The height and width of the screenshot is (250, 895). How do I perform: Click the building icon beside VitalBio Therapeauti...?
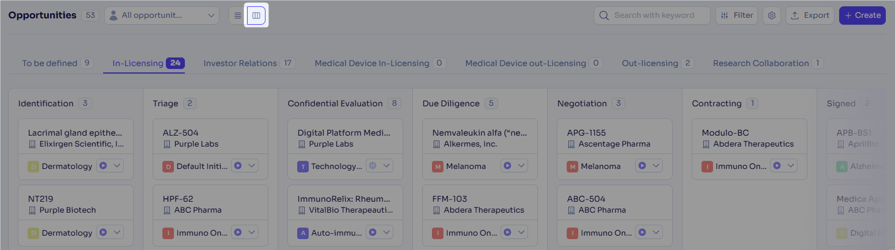(x=302, y=210)
